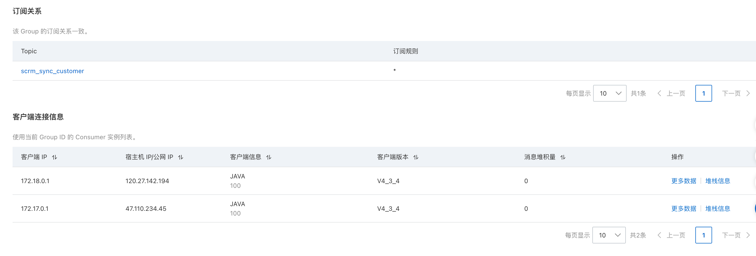Open the scrm_sync_customer topic link
The image size is (756, 256).
click(x=52, y=71)
